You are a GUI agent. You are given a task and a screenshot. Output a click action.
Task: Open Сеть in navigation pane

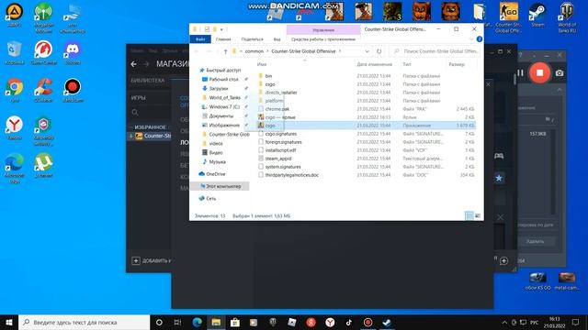[x=210, y=198]
